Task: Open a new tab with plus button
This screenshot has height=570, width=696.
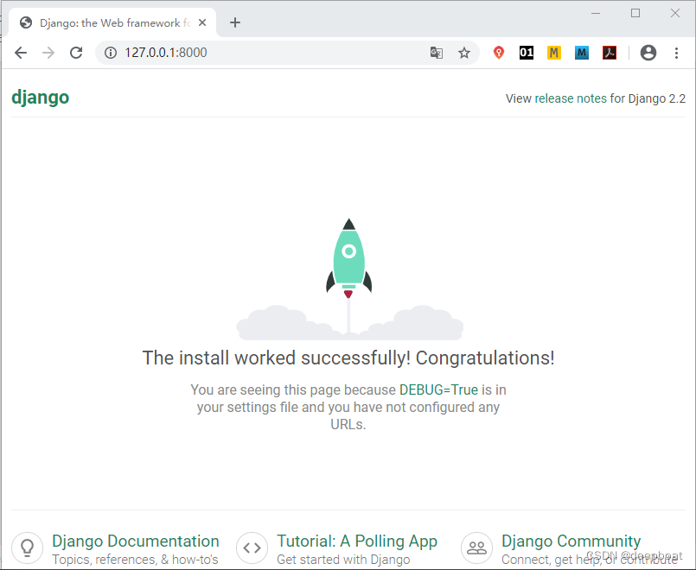Action: (x=235, y=22)
